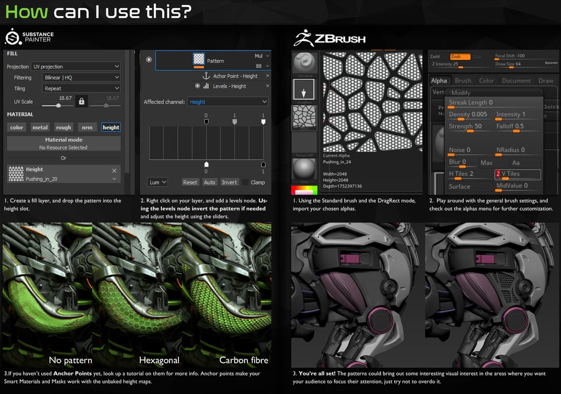Expand the Height resource chevron

[x=114, y=179]
